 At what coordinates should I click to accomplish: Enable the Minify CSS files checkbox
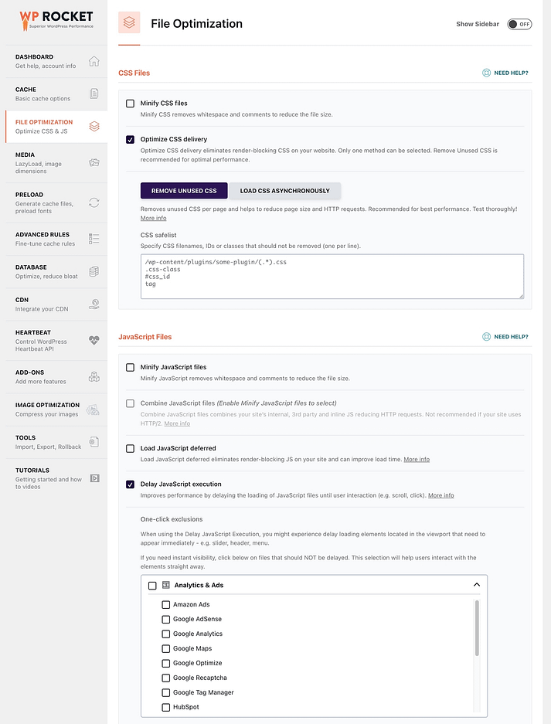[130, 104]
